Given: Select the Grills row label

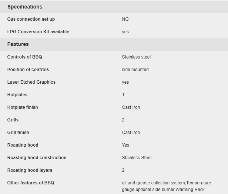Looking at the screenshot, I should [13, 120].
